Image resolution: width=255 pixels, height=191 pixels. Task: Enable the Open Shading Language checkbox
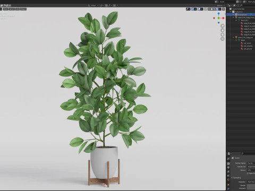point(248,173)
